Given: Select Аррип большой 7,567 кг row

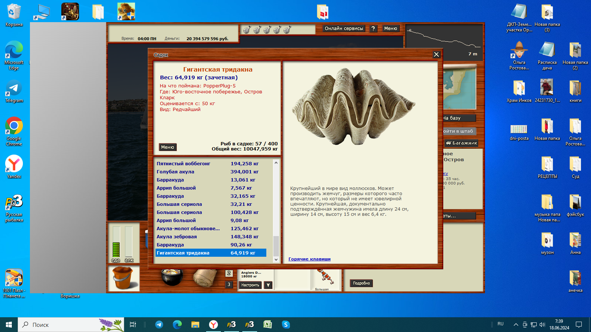Looking at the screenshot, I should [211, 188].
